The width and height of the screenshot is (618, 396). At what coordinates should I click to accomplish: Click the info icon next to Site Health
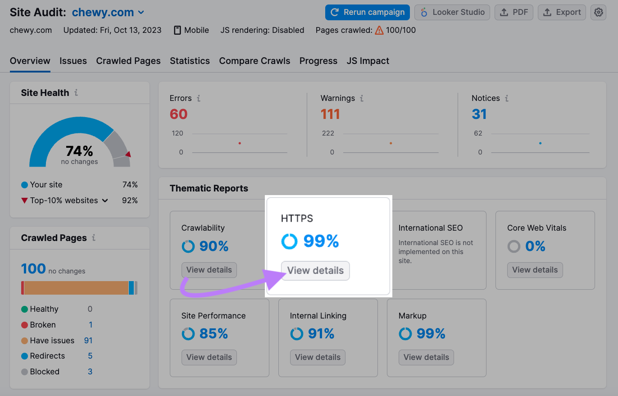[76, 93]
